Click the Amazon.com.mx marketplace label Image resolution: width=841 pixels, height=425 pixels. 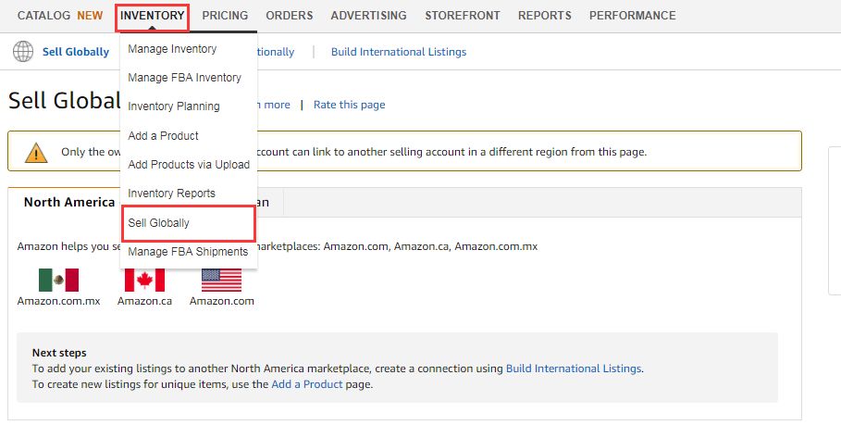(x=58, y=301)
